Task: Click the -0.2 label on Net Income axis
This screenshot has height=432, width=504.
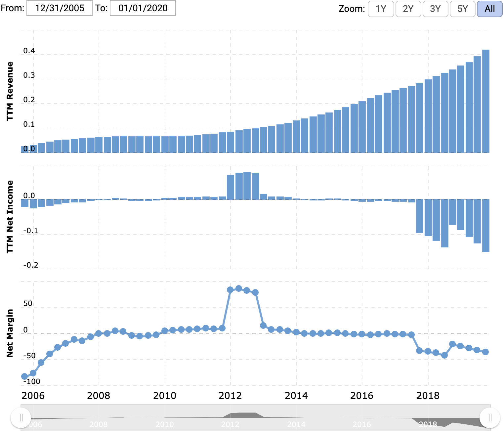Action: 31,265
